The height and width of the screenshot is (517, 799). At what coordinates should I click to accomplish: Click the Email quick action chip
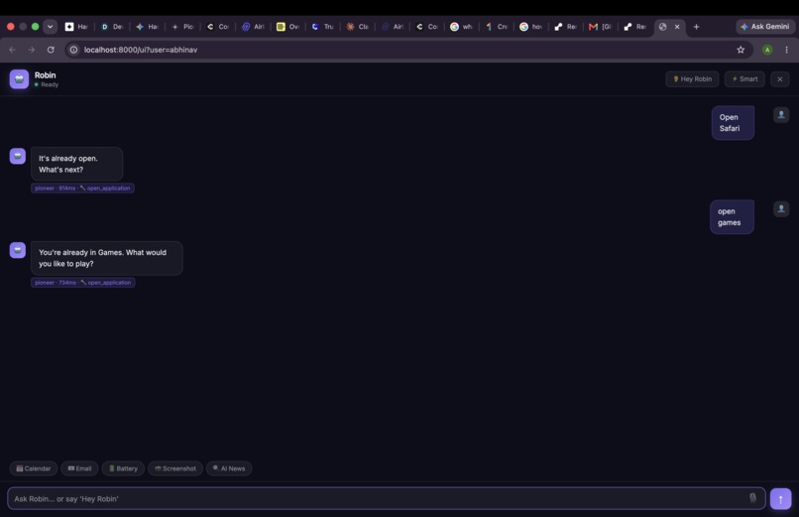point(79,468)
